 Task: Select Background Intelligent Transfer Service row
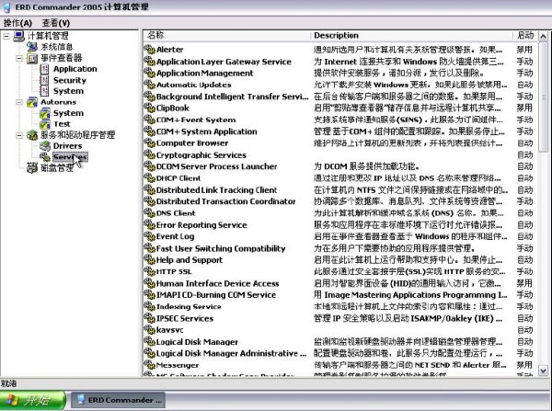pyautogui.click(x=232, y=97)
